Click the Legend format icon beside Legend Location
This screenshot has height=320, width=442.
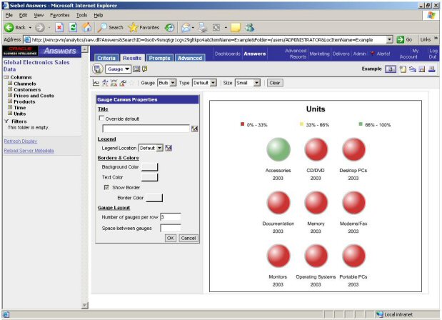[x=169, y=148]
